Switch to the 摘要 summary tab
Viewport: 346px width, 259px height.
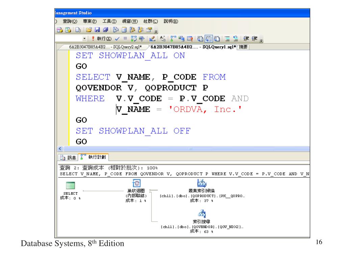(x=243, y=47)
